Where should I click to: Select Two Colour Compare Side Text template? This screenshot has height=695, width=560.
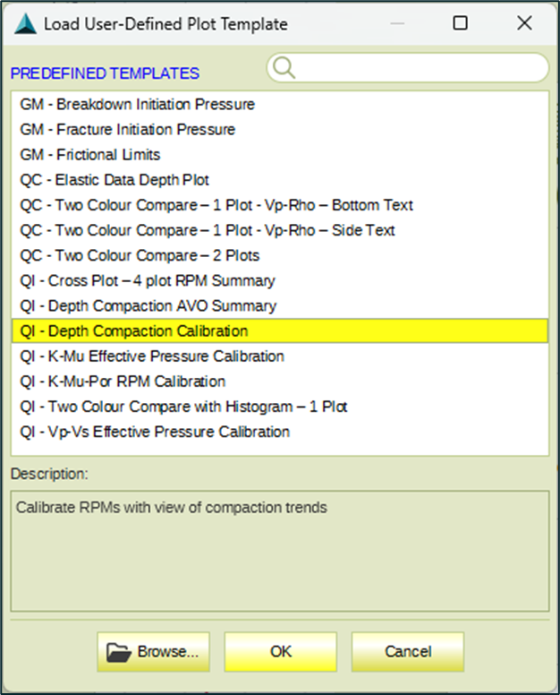pos(280,230)
